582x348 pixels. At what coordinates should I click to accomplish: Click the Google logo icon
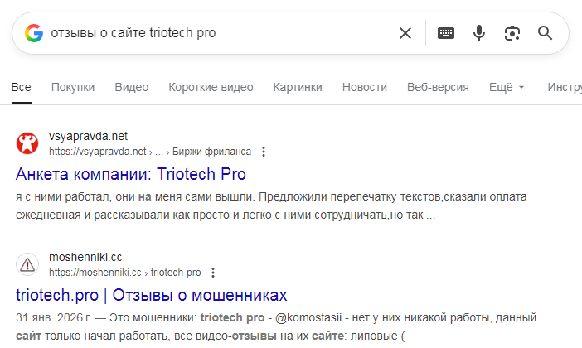point(33,33)
